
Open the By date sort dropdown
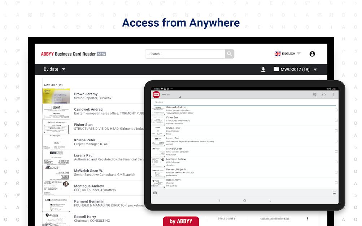pyautogui.click(x=54, y=69)
